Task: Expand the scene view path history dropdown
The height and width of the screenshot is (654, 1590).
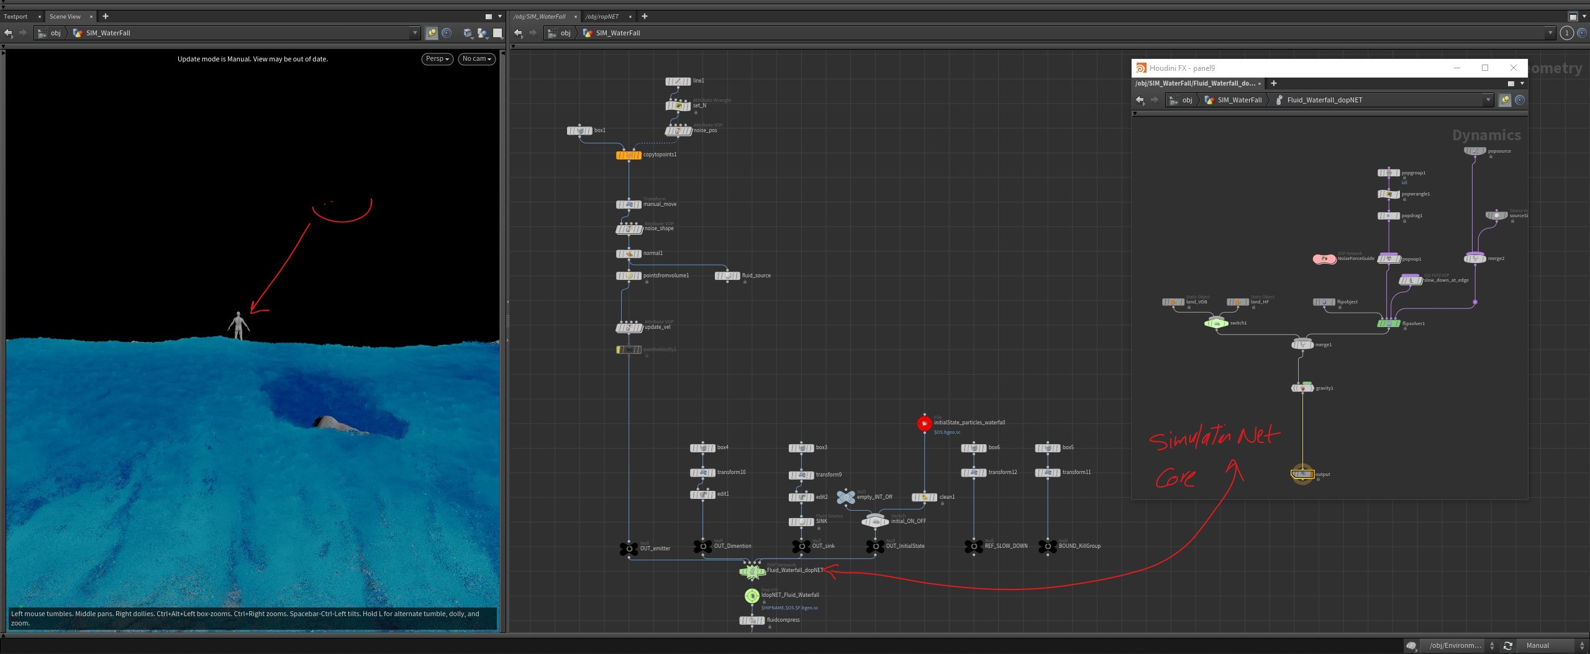Action: [416, 33]
